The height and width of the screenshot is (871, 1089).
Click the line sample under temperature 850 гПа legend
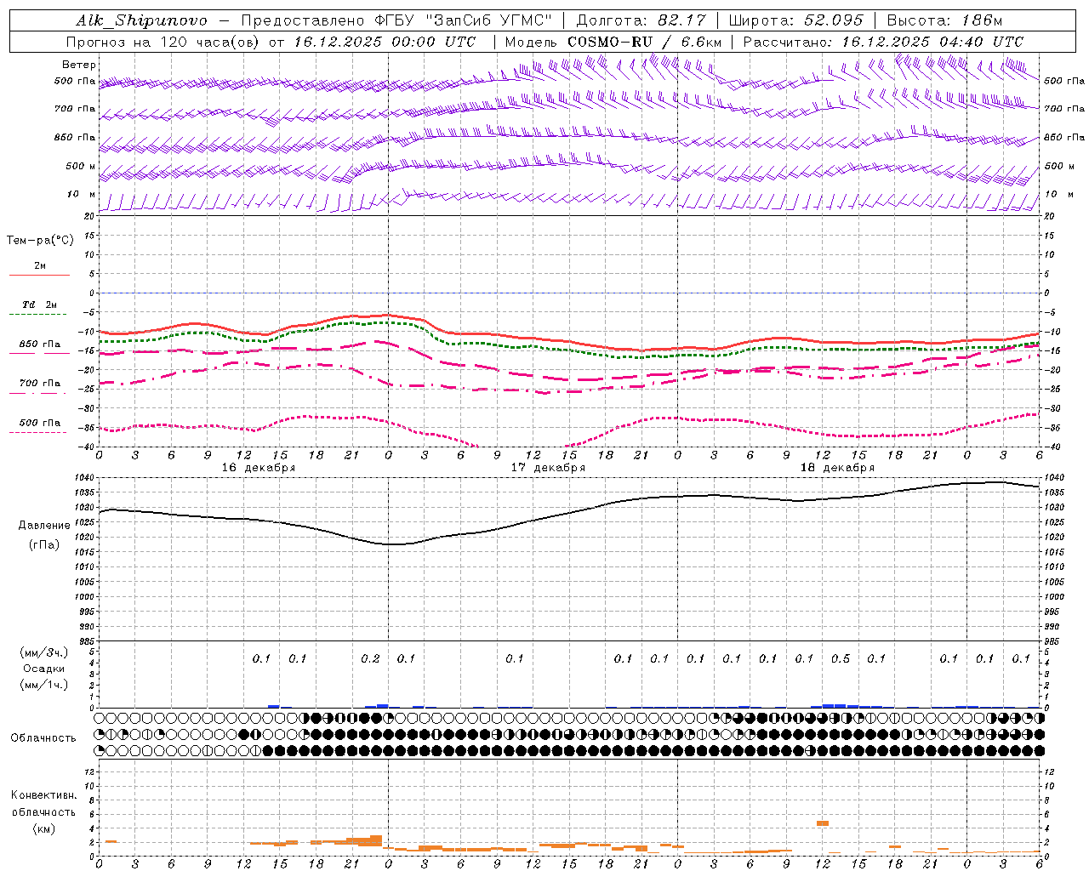coord(38,354)
